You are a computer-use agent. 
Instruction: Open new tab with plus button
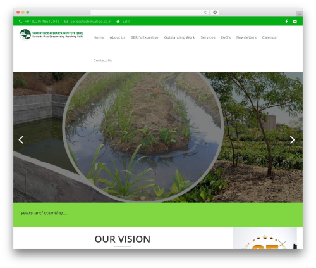coord(300,14)
